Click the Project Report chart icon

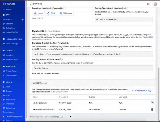(x=4, y=71)
